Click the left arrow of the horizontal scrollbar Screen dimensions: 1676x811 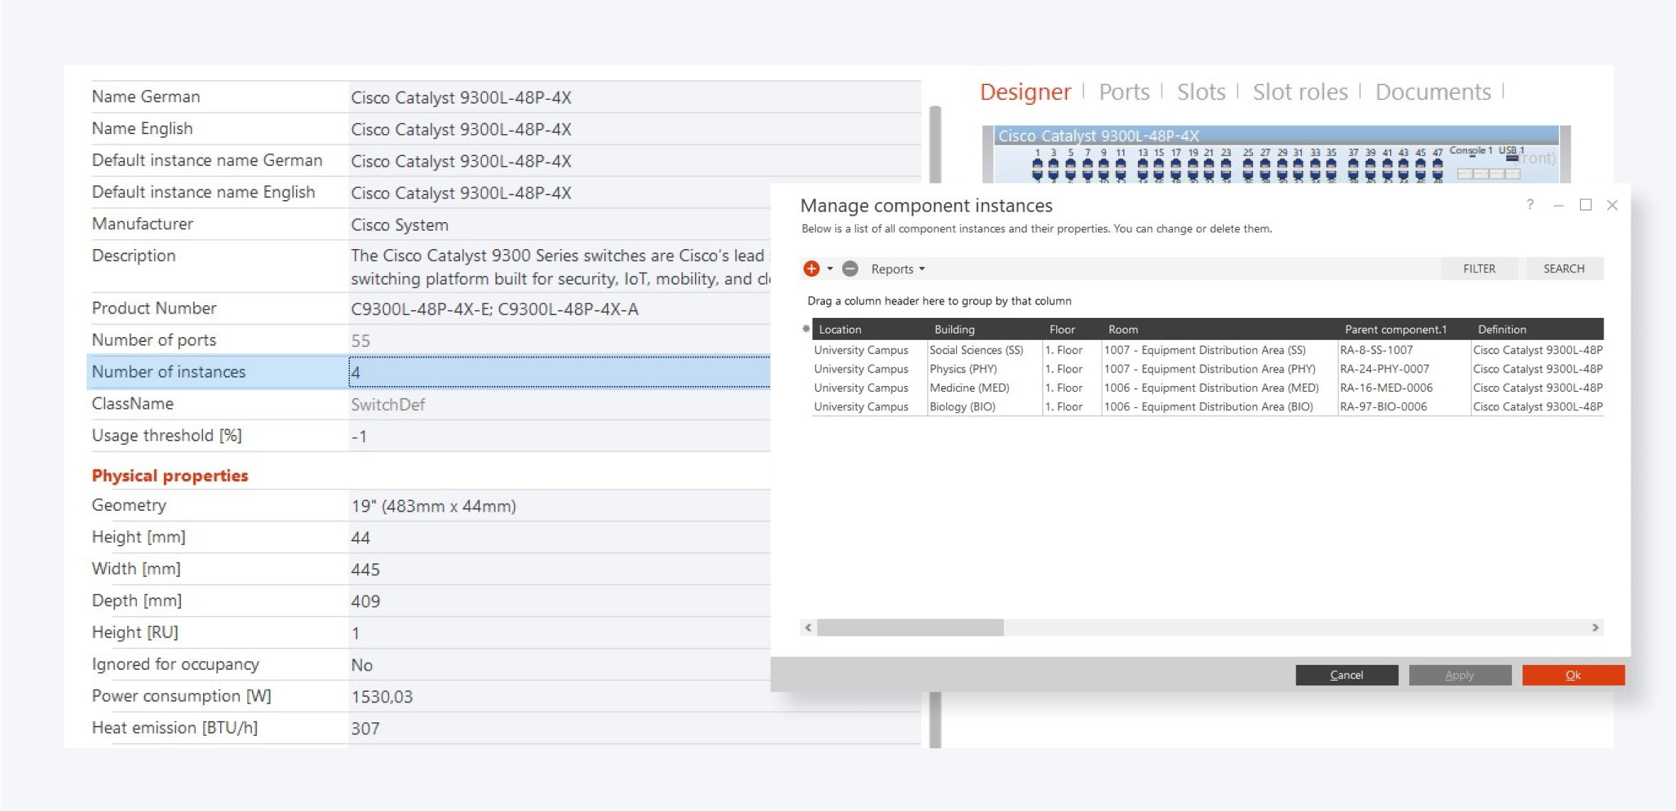(x=808, y=628)
